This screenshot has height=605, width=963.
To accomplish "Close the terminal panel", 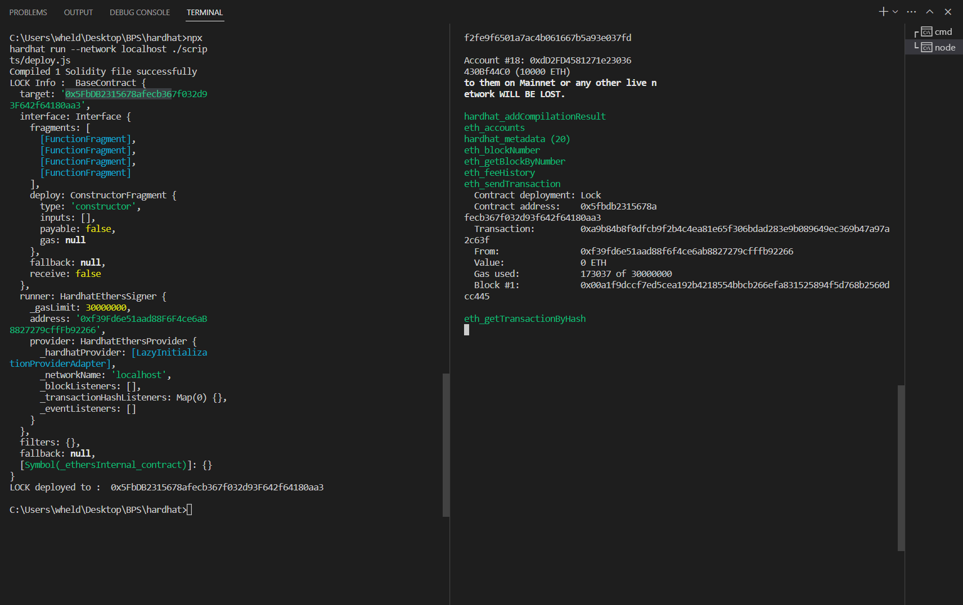I will 948,12.
